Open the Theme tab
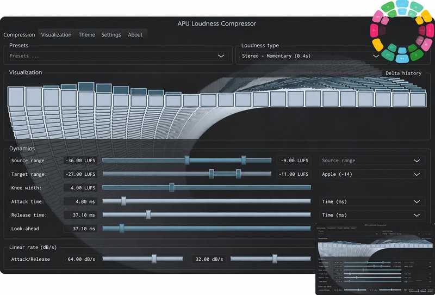 [86, 35]
